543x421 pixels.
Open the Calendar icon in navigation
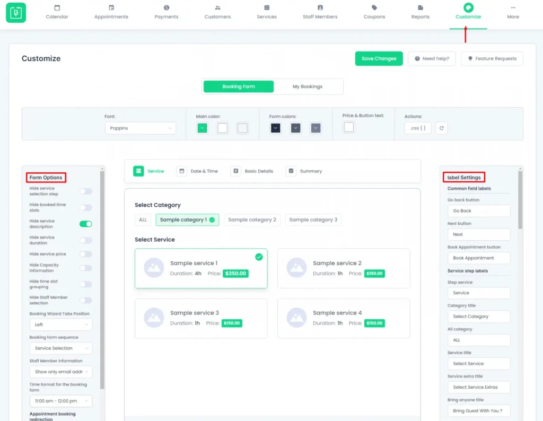[57, 8]
